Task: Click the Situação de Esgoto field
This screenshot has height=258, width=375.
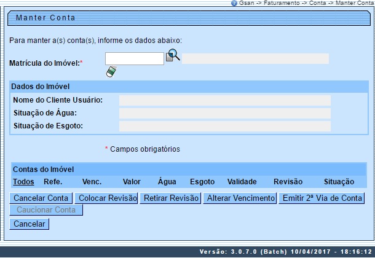Action: click(x=224, y=126)
